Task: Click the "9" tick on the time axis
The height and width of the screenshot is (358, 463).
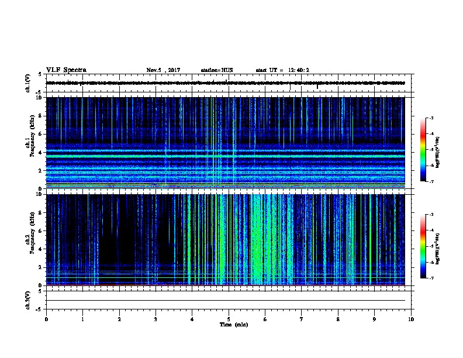Action: pos(374,319)
